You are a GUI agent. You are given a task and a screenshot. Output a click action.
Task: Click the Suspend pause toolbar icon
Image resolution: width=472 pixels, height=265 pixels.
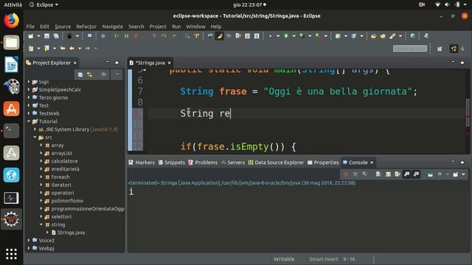coord(126,36)
